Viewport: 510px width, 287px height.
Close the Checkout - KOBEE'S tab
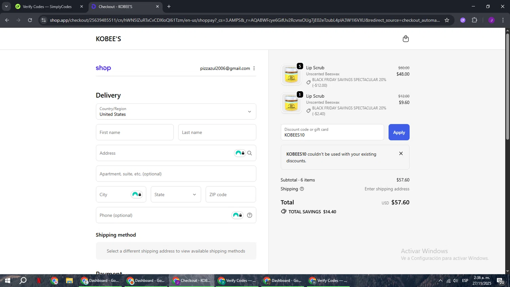(157, 6)
